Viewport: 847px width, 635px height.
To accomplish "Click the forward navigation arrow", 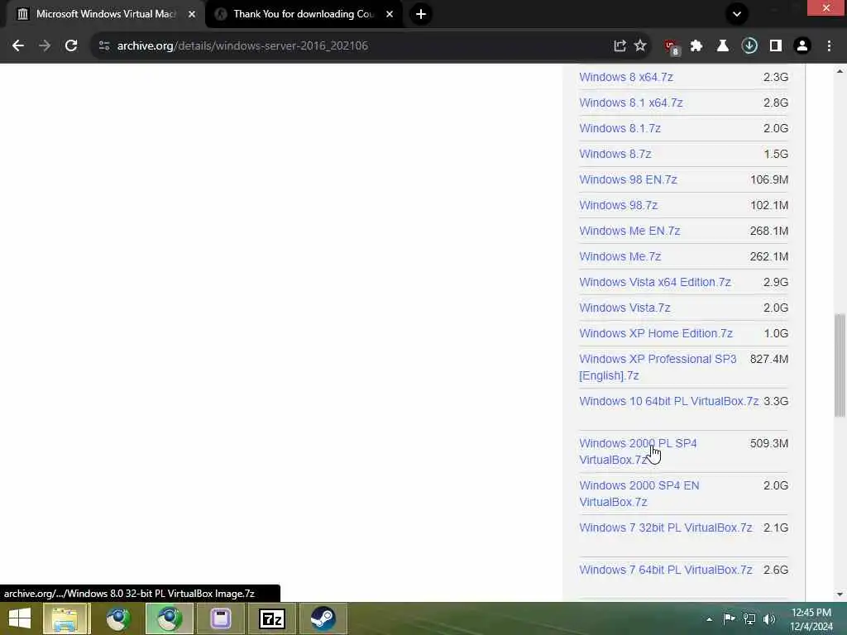I will click(45, 46).
